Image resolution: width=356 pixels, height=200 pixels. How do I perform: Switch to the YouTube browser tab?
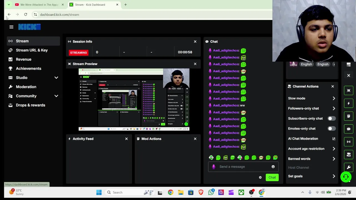39,5
